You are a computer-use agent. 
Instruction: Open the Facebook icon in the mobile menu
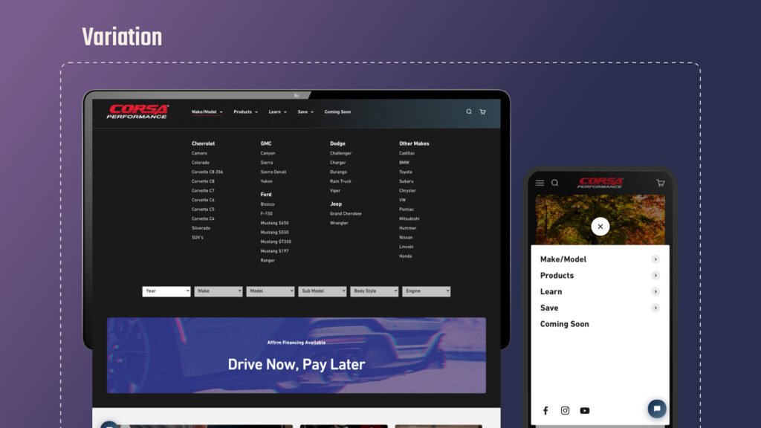click(x=545, y=410)
